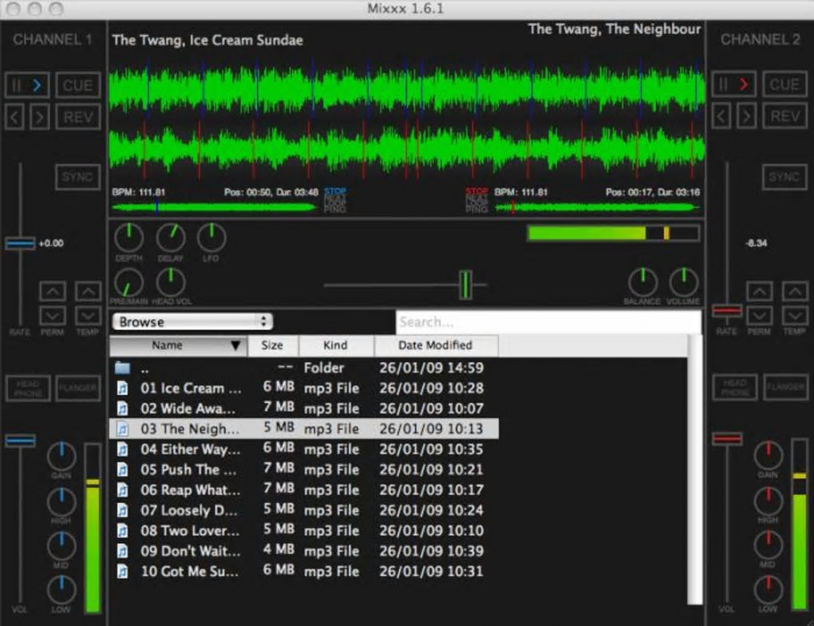Click Channel 1 PERM pitch down arrow

tap(53, 315)
